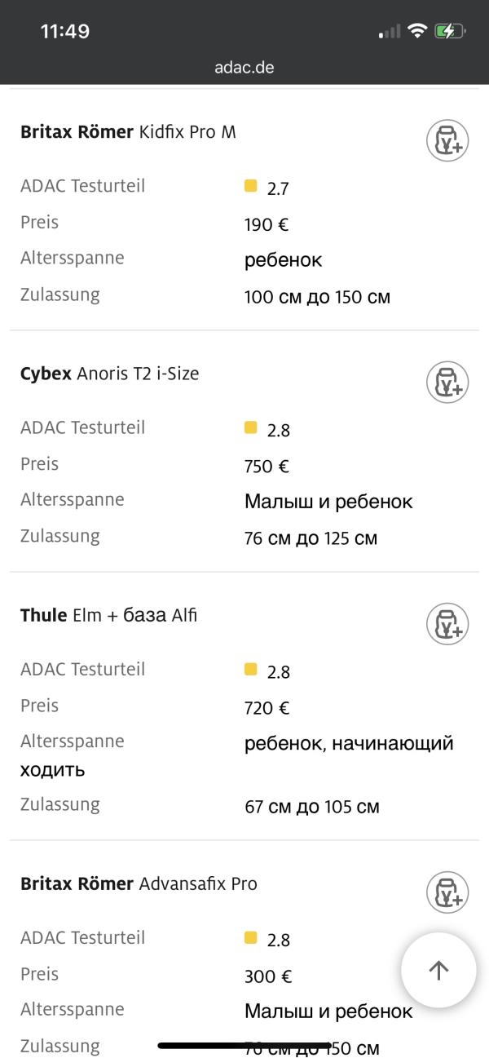The width and height of the screenshot is (489, 1058).
Task: Tap the battery charging status icon
Action: [x=450, y=32]
